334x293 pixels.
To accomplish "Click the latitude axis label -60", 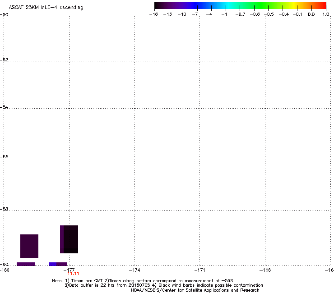I will pos(4,265).
